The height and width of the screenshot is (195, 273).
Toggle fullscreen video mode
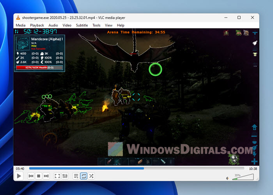click(x=57, y=176)
